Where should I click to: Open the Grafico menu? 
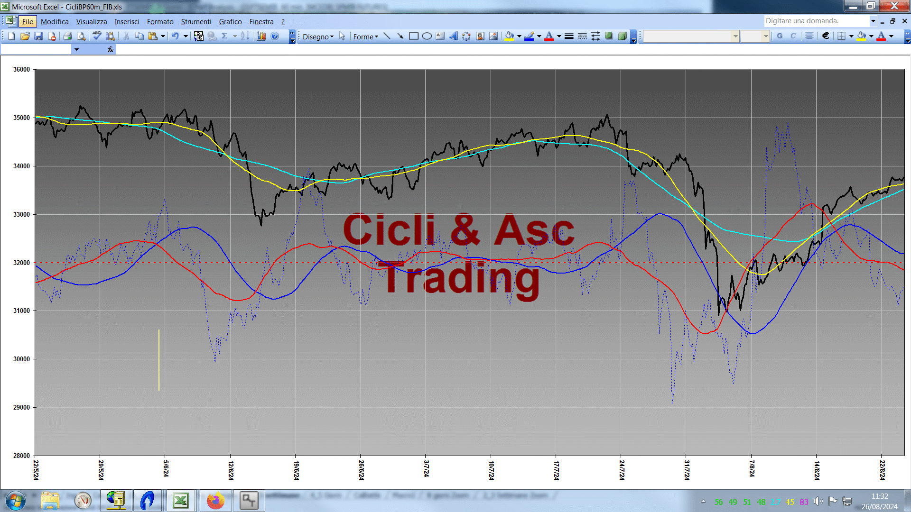[230, 21]
